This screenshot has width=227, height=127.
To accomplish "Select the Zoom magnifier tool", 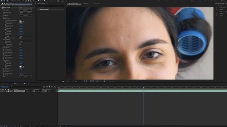I will click(x=10, y=1).
